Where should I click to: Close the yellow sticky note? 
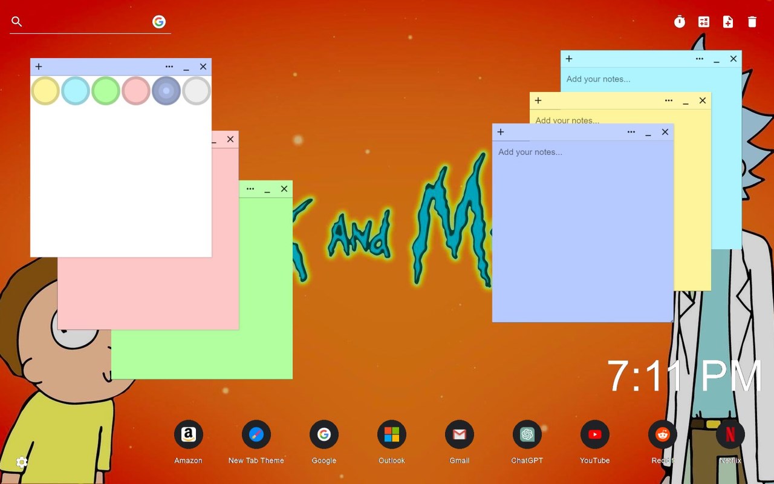tap(703, 100)
